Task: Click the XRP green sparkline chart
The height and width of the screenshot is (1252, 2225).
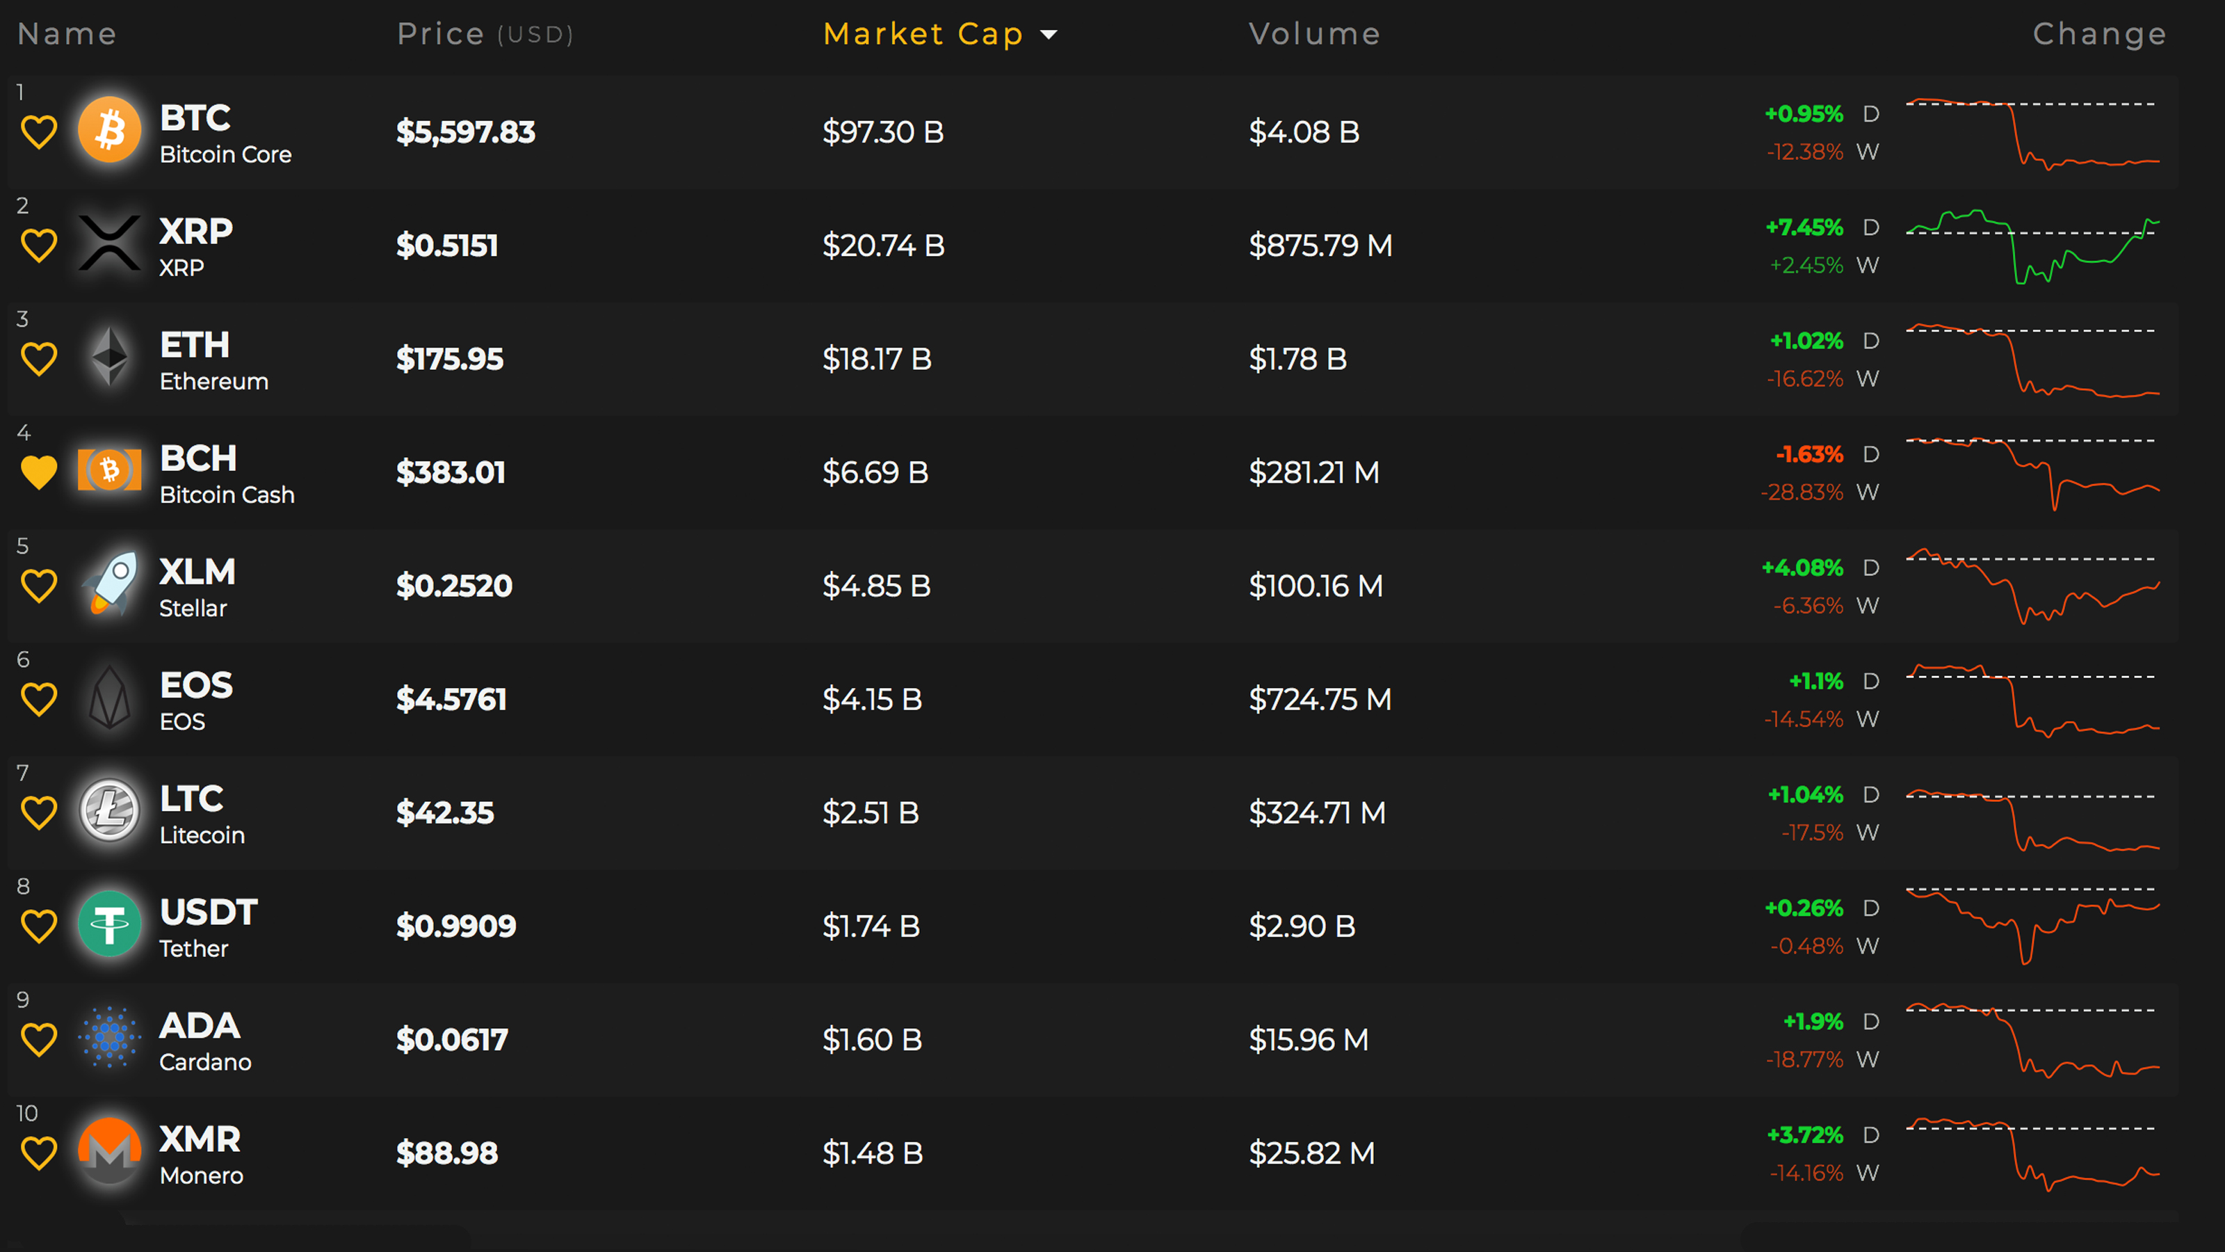Action: tap(2032, 246)
